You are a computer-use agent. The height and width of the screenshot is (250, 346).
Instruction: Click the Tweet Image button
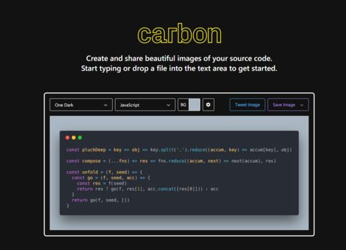[247, 105]
